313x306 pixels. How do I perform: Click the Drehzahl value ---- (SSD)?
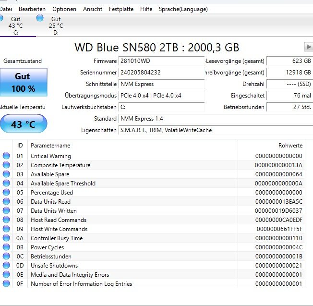tap(289, 84)
